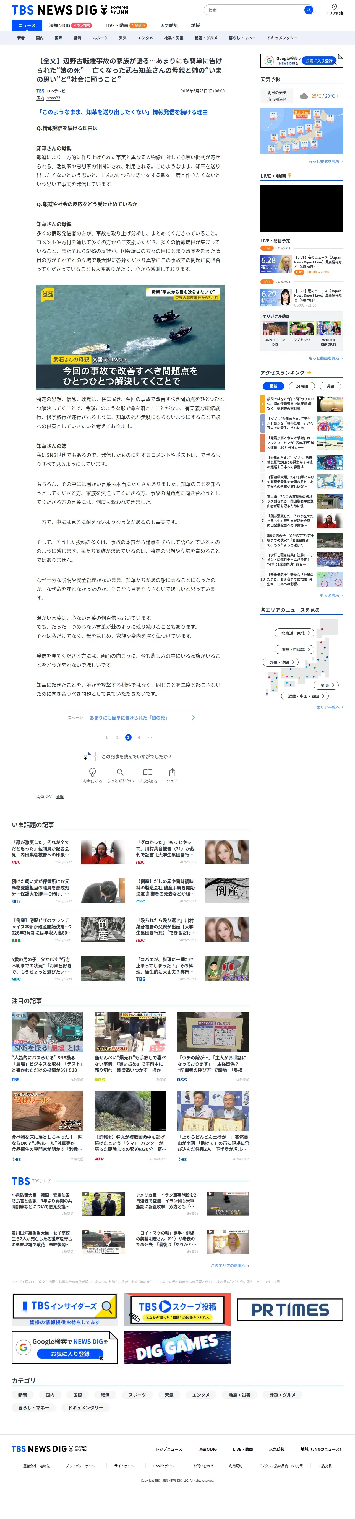Click the cloud weather icon for 東京都港区

(x=303, y=96)
